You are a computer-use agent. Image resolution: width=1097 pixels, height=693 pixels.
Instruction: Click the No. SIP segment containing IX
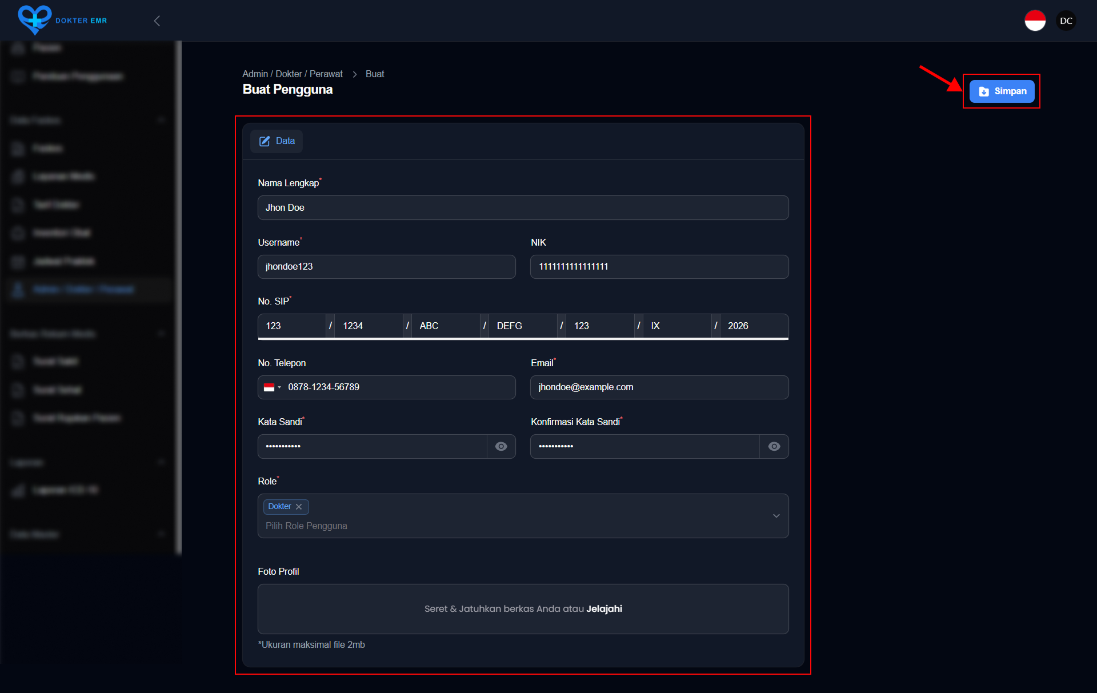677,326
